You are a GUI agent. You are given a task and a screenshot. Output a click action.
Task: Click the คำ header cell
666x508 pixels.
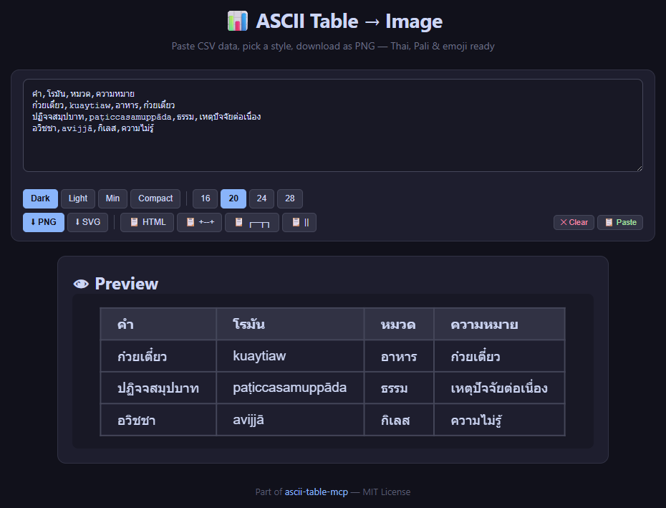pos(158,325)
